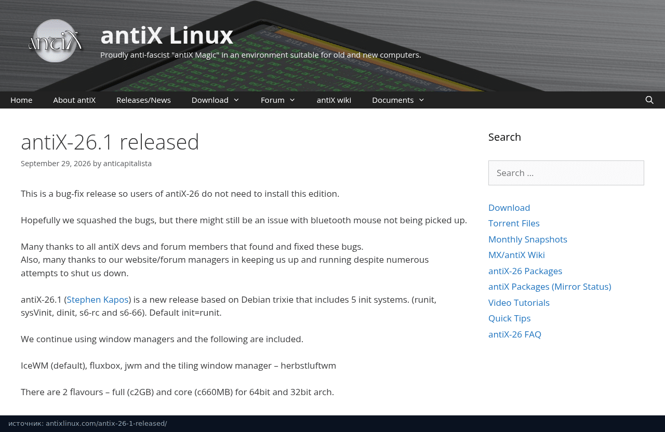Open the About antiX page
The image size is (665, 432).
point(74,100)
